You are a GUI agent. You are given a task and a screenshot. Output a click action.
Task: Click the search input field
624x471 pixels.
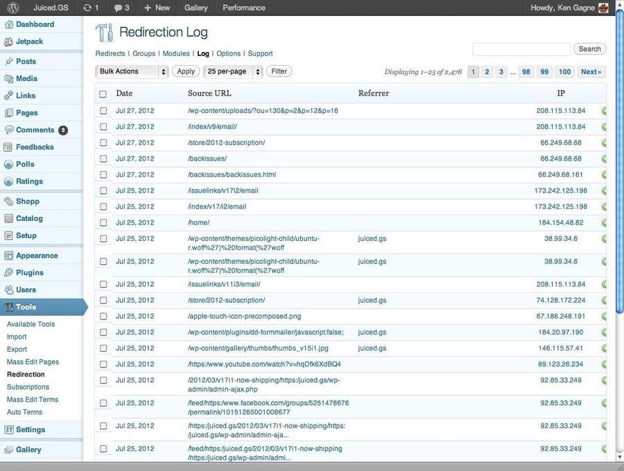click(x=521, y=49)
